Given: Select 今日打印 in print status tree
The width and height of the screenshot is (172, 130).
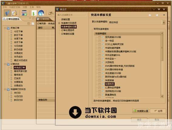Looking at the screenshot, I should 18,97.
